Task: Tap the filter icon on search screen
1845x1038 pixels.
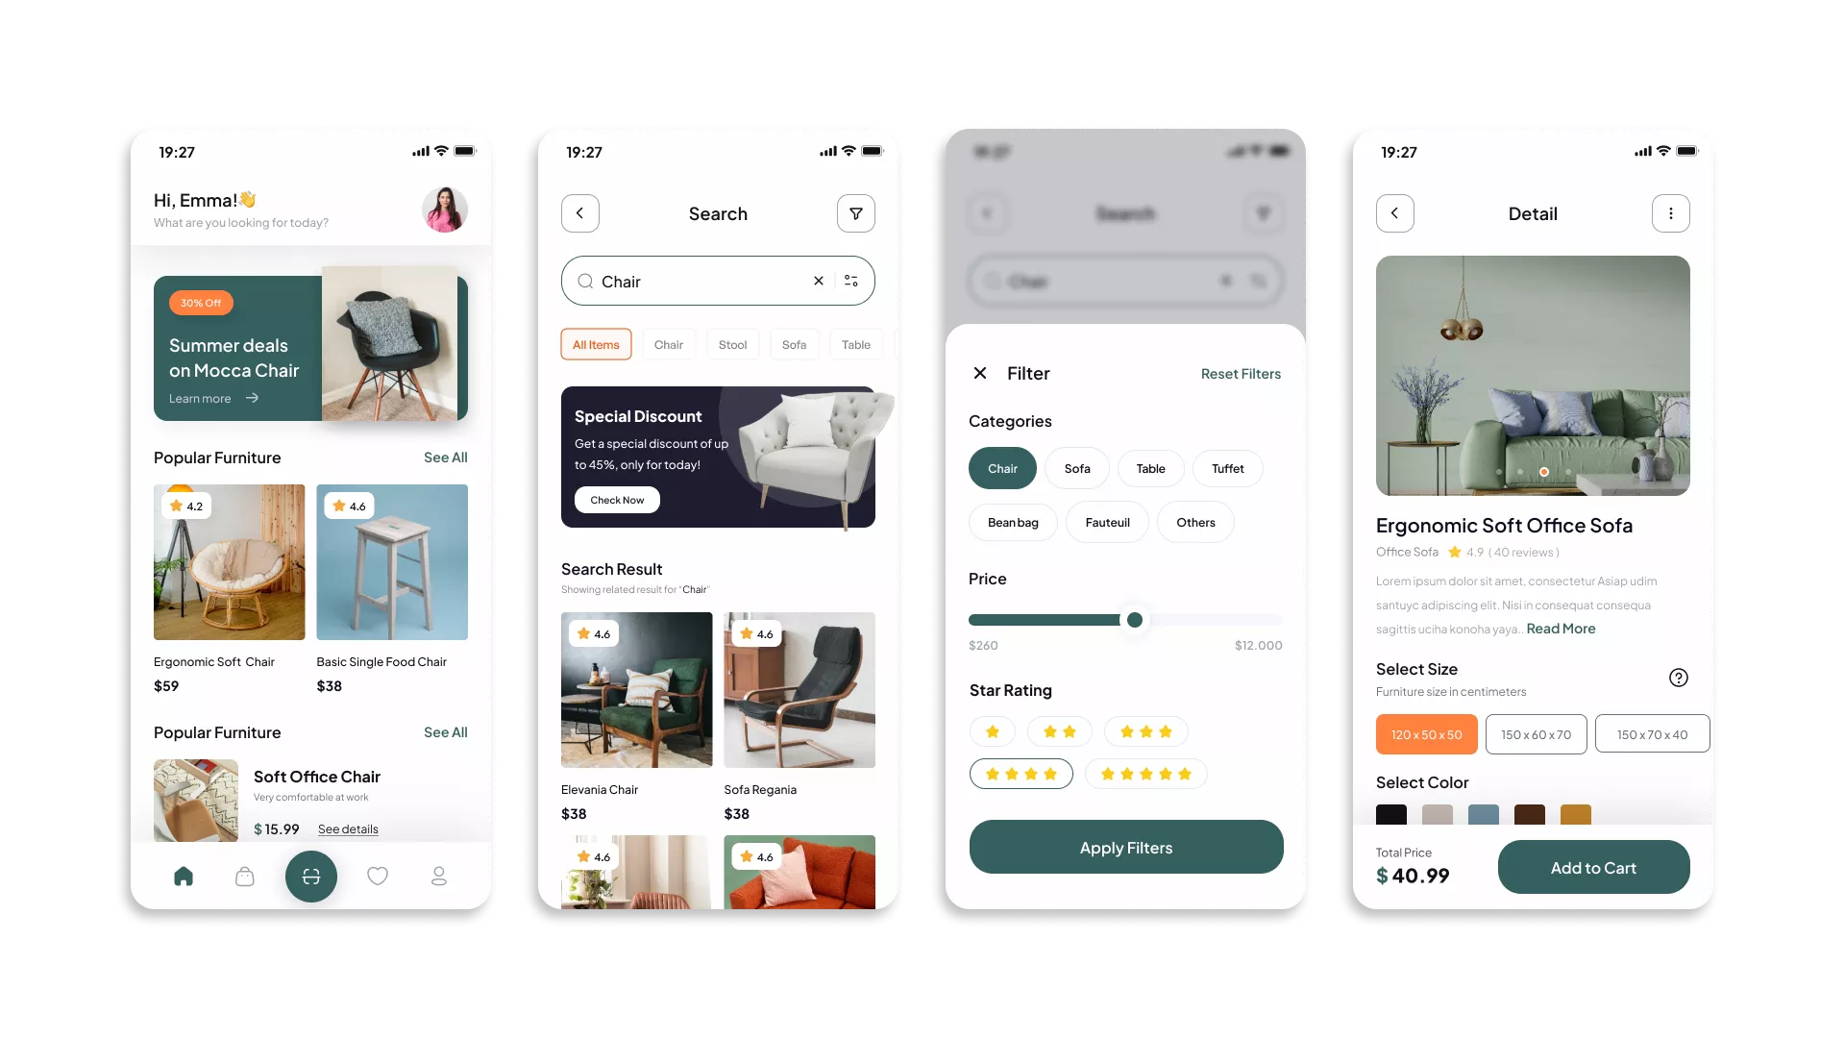Action: pos(856,213)
